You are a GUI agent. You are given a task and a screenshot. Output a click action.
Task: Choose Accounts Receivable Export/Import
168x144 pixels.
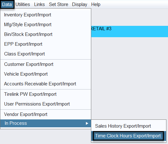click(46, 84)
